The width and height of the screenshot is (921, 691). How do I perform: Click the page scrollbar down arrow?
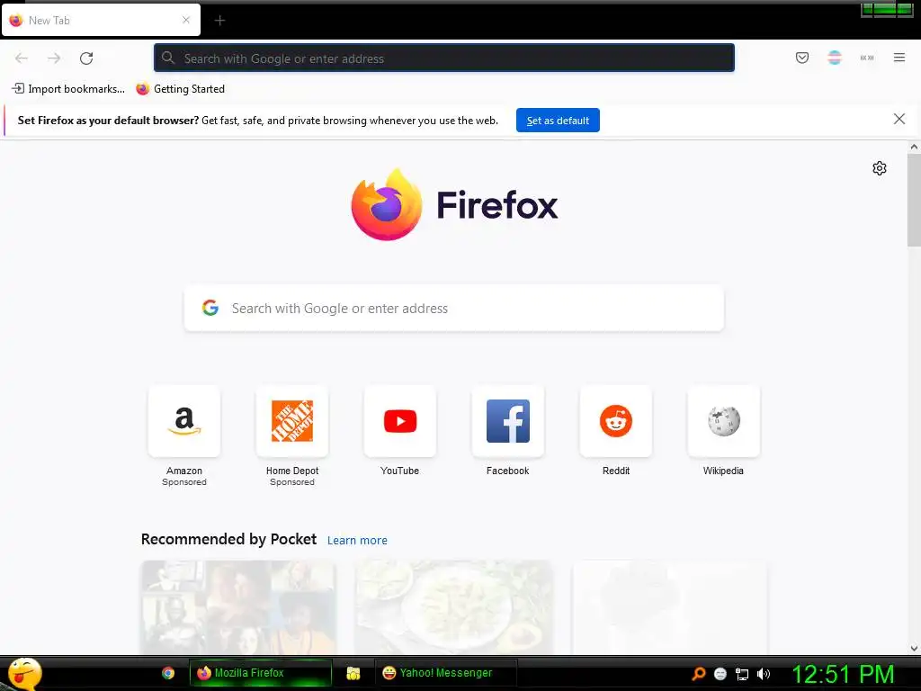[914, 649]
